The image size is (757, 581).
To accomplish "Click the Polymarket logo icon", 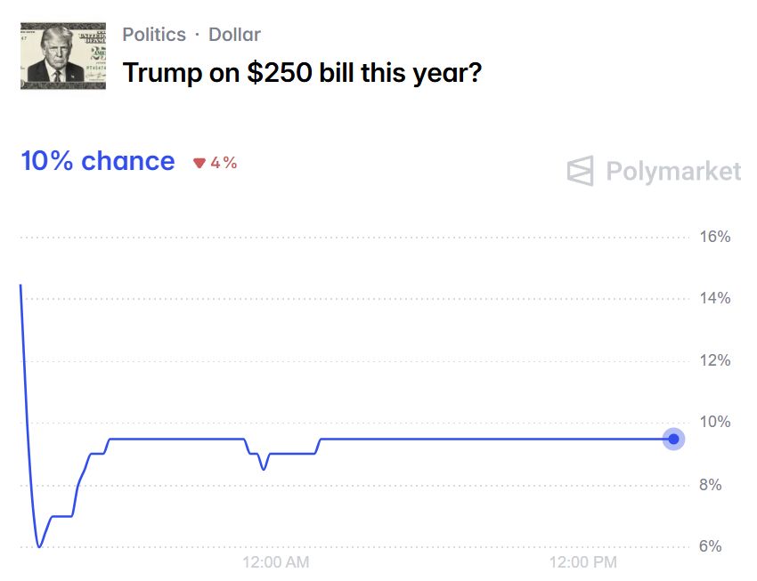I will click(581, 171).
